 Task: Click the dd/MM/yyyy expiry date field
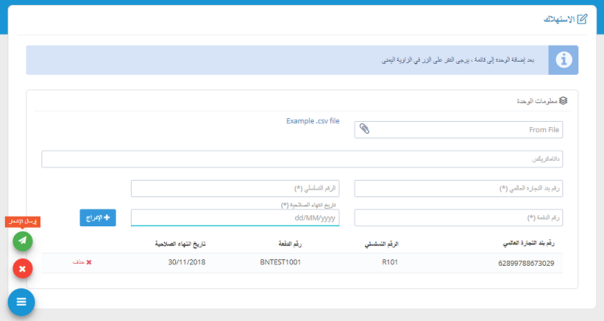235,218
